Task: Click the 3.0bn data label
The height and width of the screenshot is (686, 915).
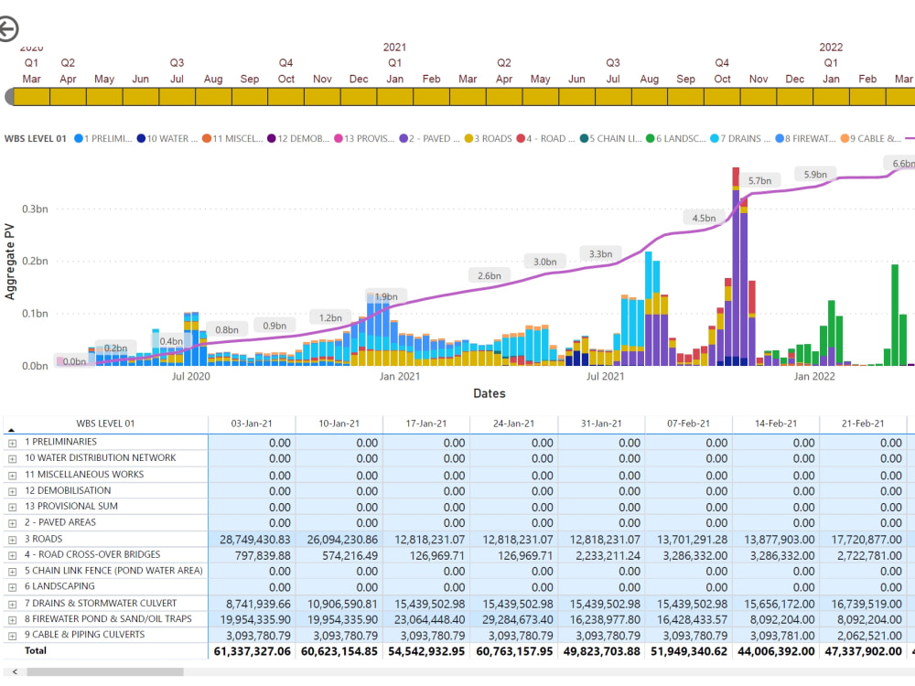Action: coord(545,262)
